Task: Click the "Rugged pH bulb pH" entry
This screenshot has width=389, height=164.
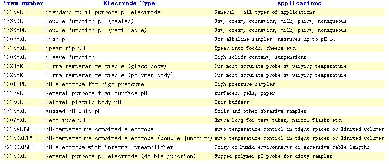Action: click(x=73, y=111)
